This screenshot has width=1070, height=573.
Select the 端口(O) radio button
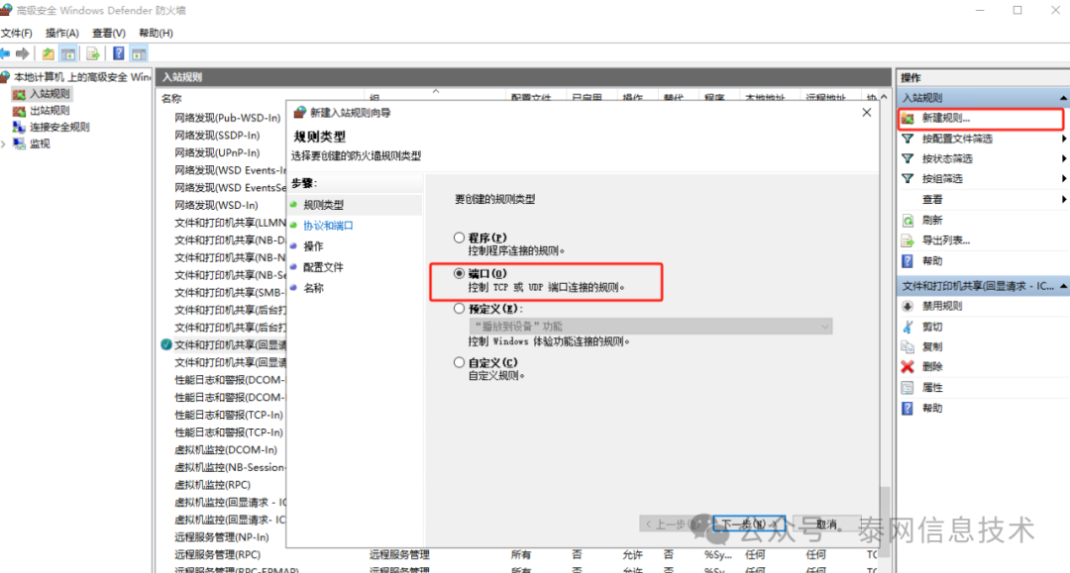460,273
